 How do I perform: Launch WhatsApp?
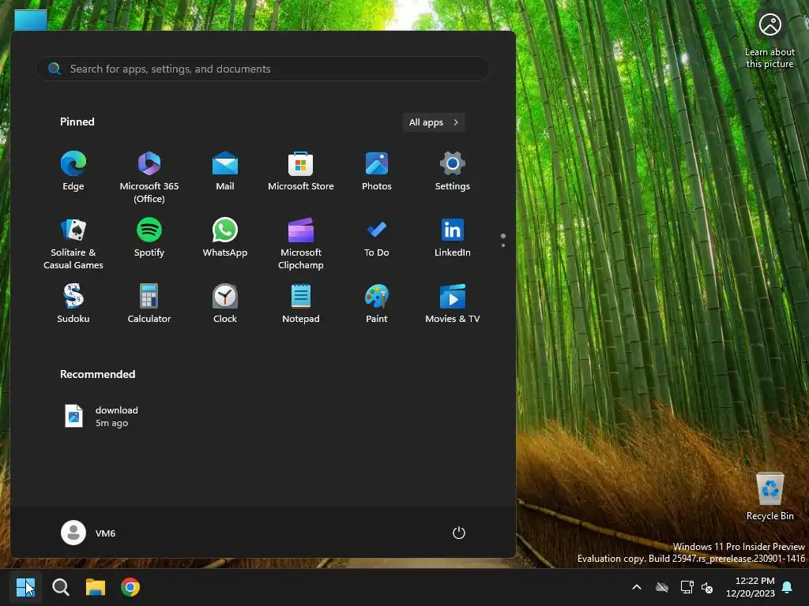(225, 238)
